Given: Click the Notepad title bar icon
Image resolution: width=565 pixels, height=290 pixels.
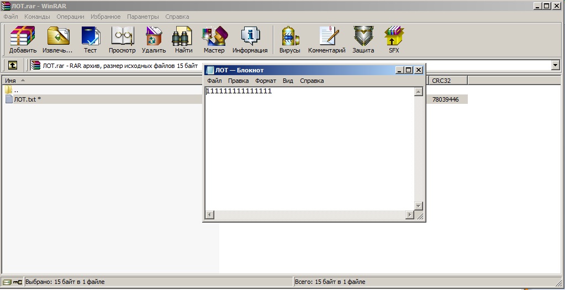Looking at the screenshot, I should click(x=209, y=70).
